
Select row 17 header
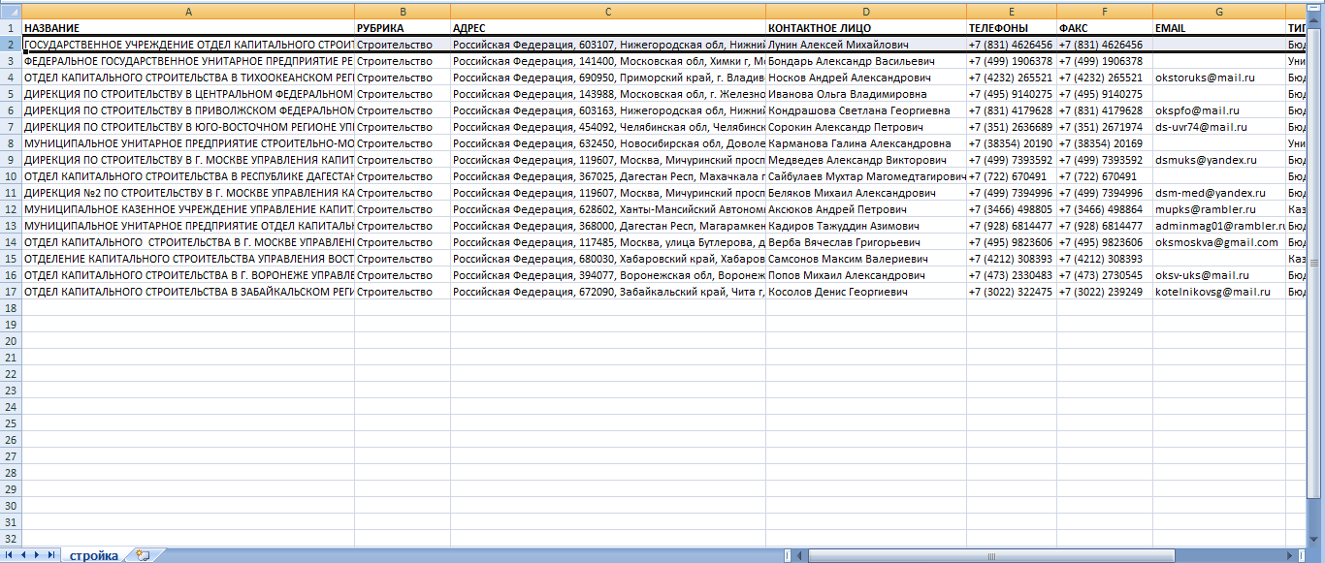[x=11, y=292]
